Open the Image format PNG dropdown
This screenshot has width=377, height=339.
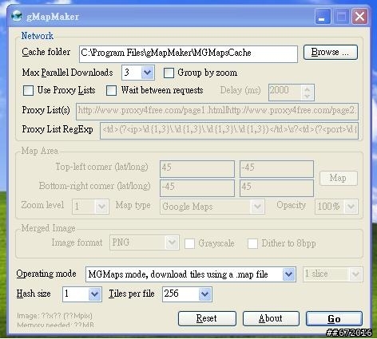tap(172, 242)
